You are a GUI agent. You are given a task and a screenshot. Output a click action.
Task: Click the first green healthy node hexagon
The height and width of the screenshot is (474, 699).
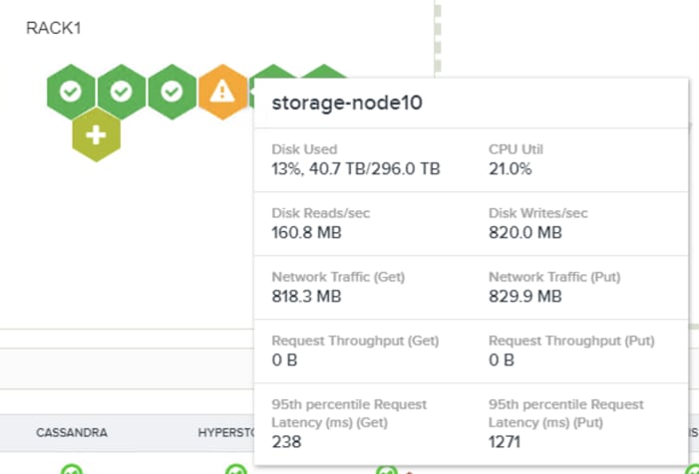(71, 92)
